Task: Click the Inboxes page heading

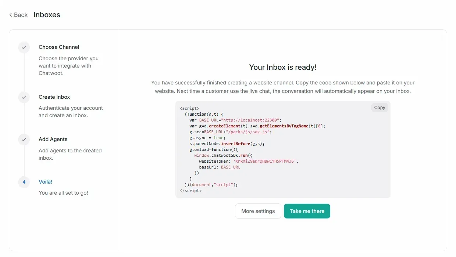Action: click(47, 15)
